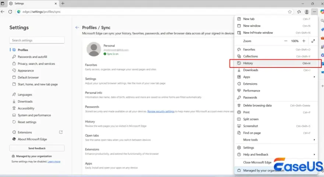324x177 pixels.
Task: Close the Settings tab
Action: (56, 4)
